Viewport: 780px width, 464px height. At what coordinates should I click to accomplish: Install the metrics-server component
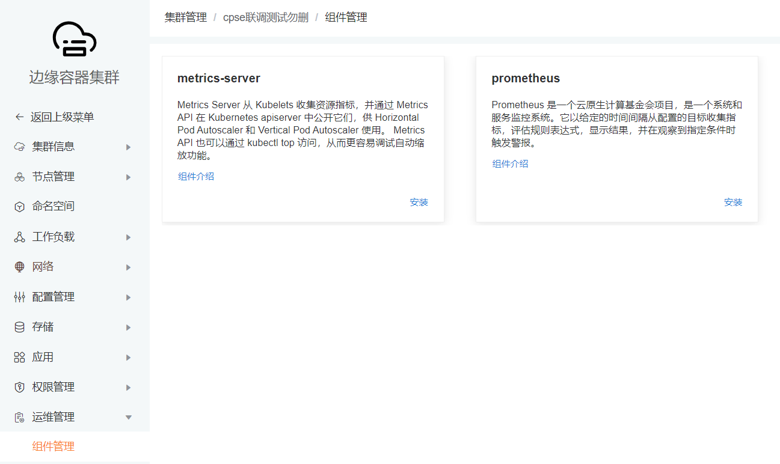(x=419, y=203)
